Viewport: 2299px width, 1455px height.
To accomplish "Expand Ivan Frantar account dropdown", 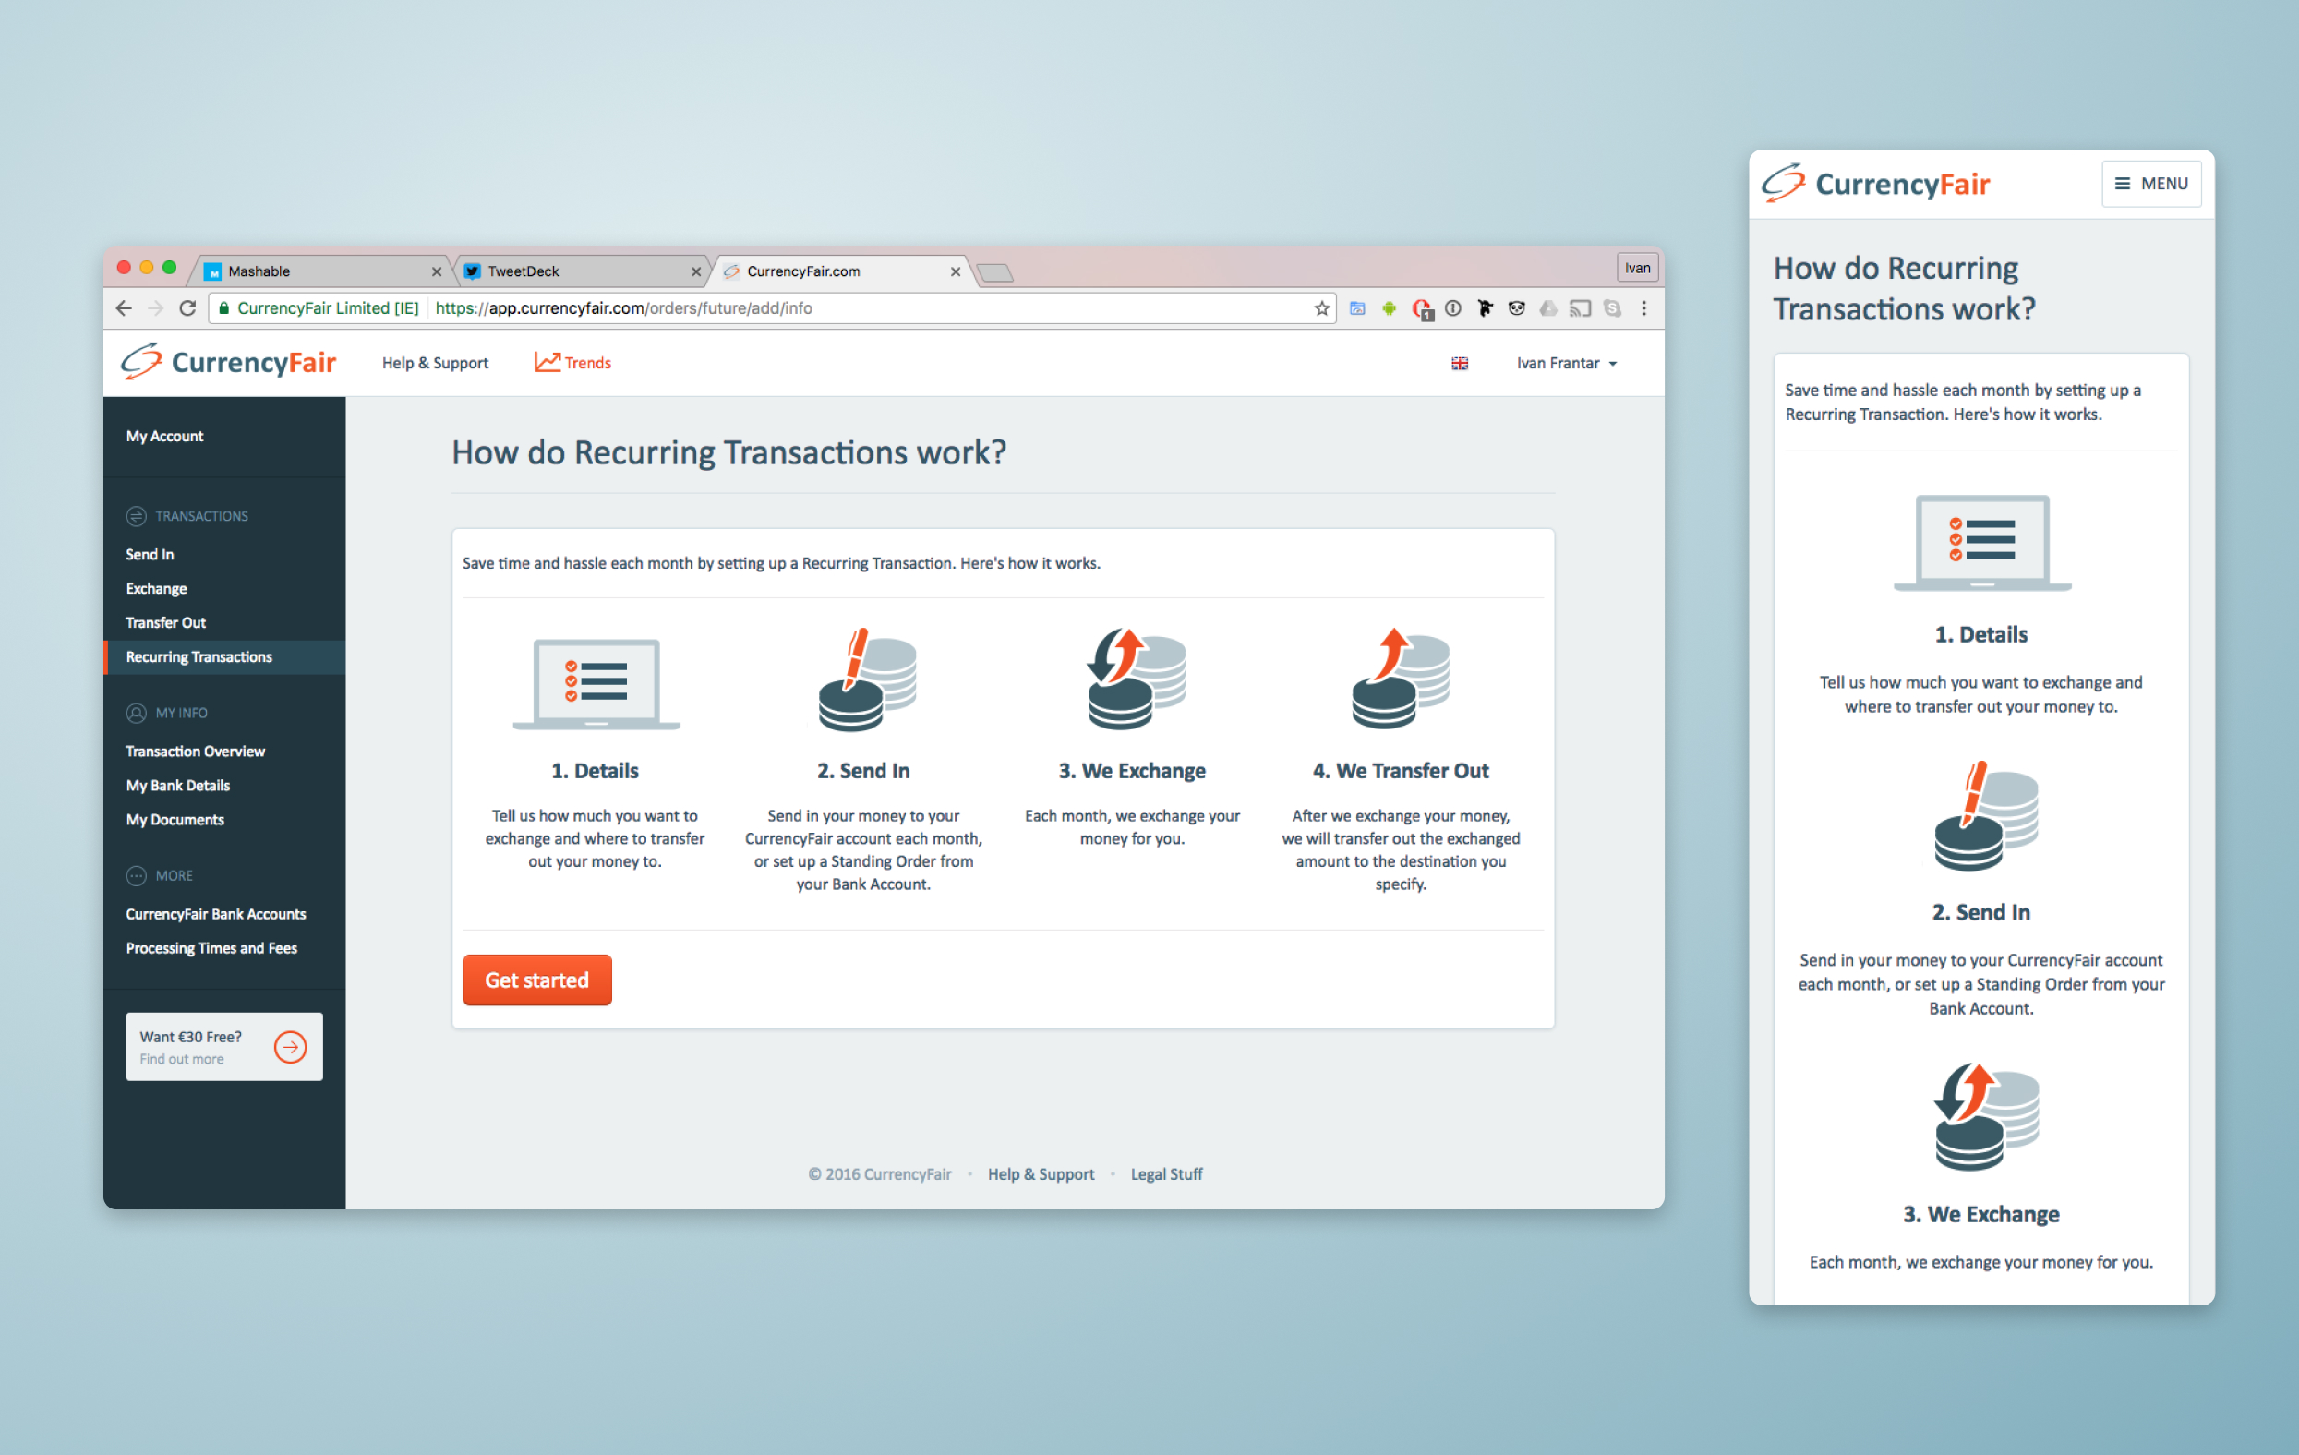I will click(1569, 362).
